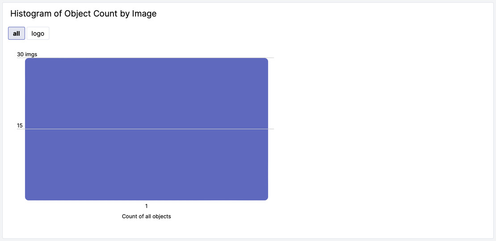Click the "15" y-axis tick label
The image size is (496, 241).
point(20,125)
